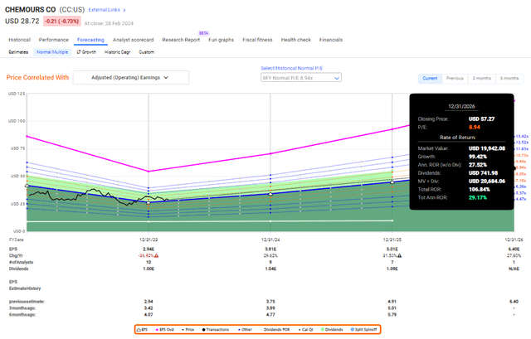
Task: Select the Custom sub-tab
Action: [x=146, y=52]
